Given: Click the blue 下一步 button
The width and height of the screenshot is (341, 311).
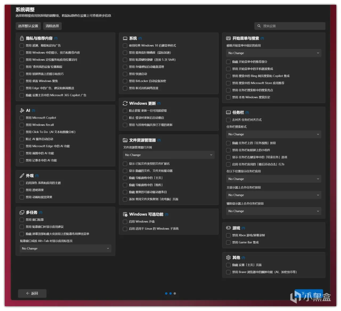Looking at the screenshot, I should point(309,293).
